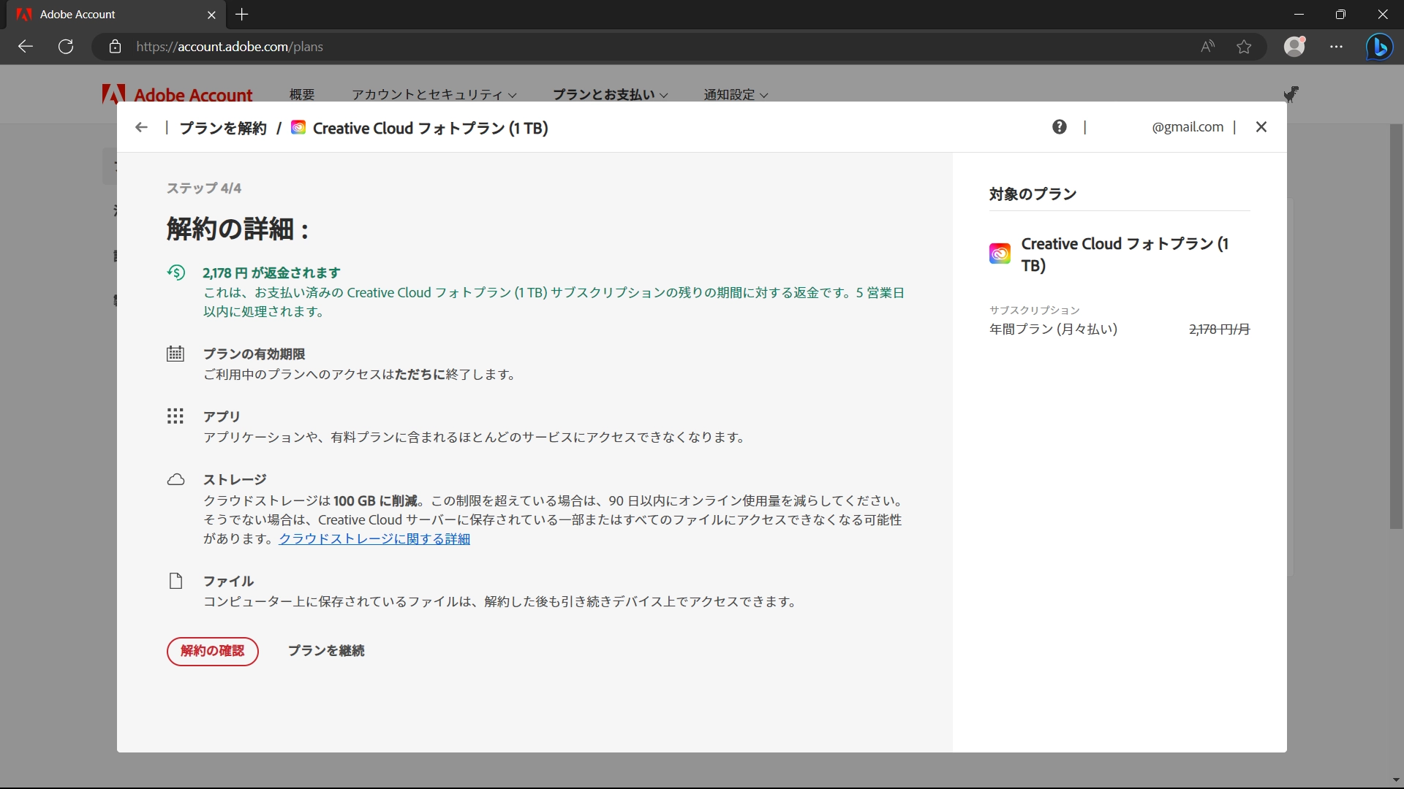Open the help icon in the dialog header
Viewport: 1404px width, 789px height.
[1060, 126]
